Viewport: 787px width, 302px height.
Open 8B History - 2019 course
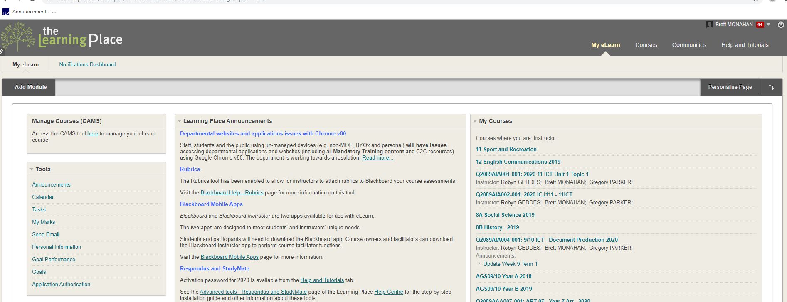497,228
